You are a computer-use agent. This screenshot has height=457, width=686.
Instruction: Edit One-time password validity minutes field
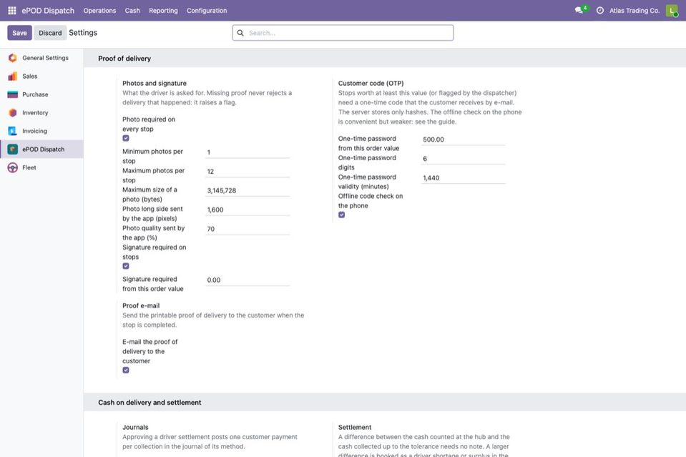tap(463, 178)
